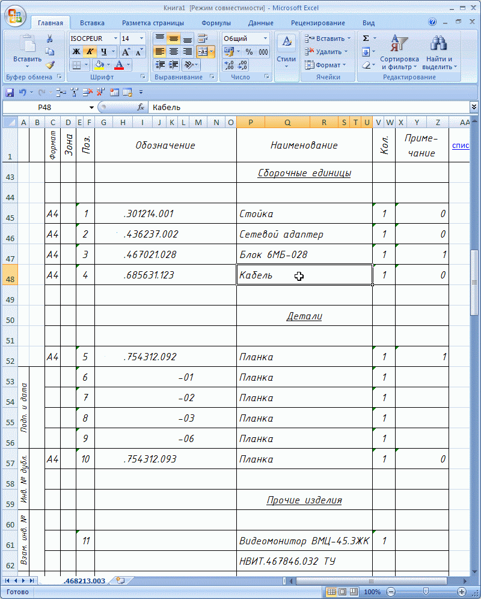The width and height of the screenshot is (481, 599).
Task: Switch to Page Break Preview in status bar
Action: [354, 592]
